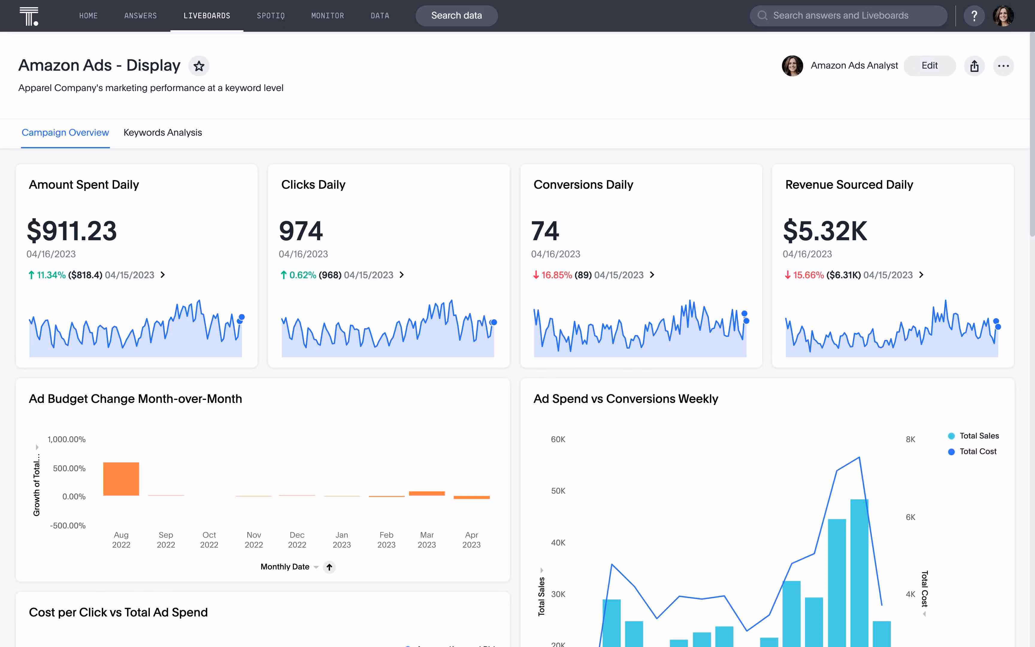This screenshot has height=647, width=1035.
Task: Click the Apr 2023 x-axis label
Action: 471,539
